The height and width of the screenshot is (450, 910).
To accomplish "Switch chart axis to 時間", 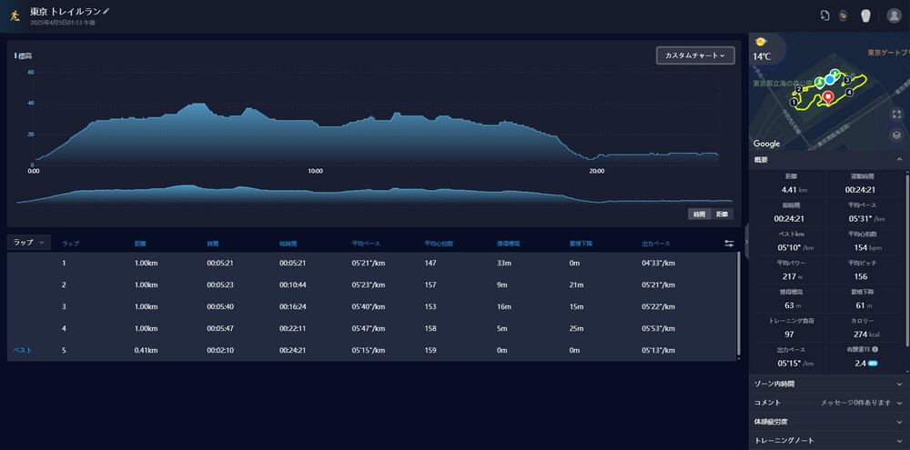I will pyautogui.click(x=699, y=214).
